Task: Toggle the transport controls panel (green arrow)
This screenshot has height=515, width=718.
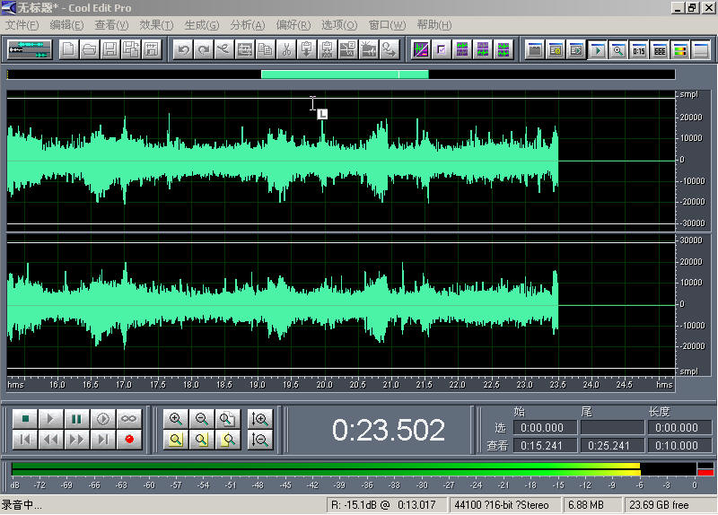Action: point(598,49)
